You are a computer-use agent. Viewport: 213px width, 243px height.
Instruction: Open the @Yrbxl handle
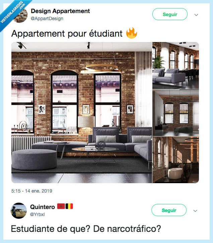(x=38, y=214)
